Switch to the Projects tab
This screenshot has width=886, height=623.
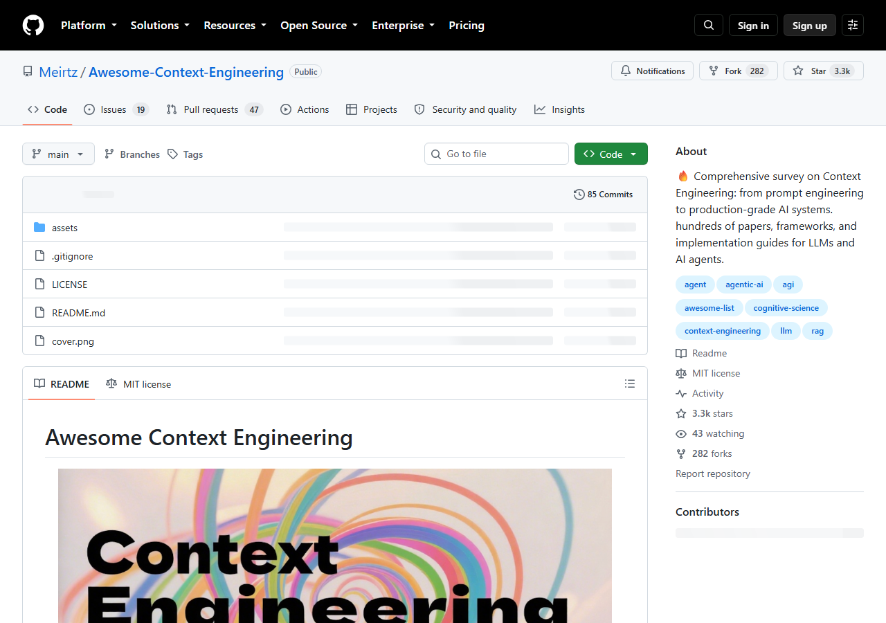[x=372, y=109]
